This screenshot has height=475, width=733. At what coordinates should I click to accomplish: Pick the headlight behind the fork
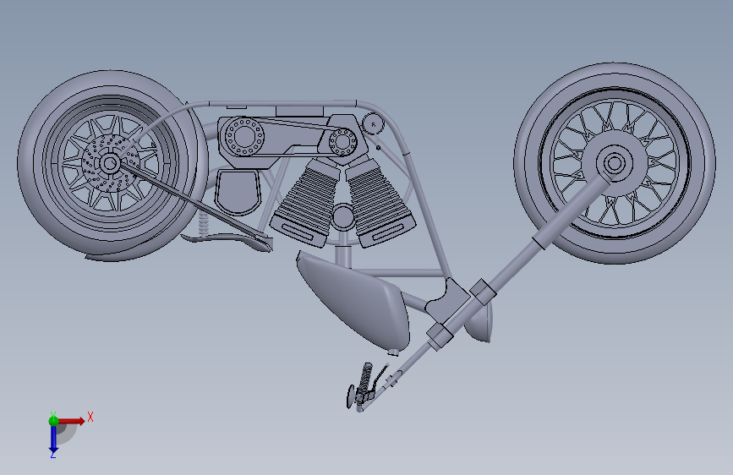(x=479, y=321)
